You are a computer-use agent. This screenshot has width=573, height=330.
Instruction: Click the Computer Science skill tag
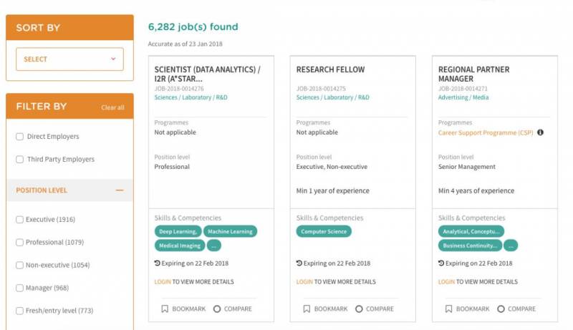(x=324, y=231)
